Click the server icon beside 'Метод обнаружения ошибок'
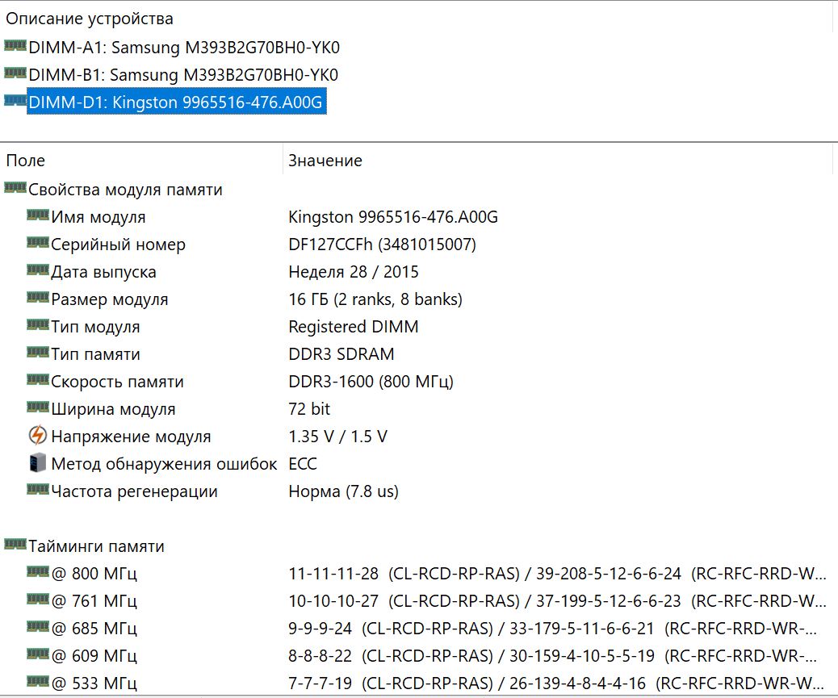The height and width of the screenshot is (698, 838). pyautogui.click(x=37, y=462)
